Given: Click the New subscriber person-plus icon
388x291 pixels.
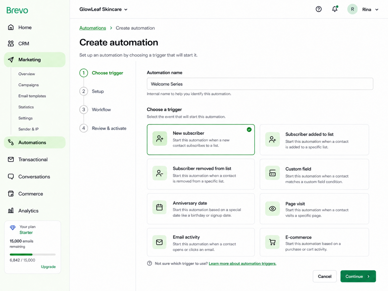Looking at the screenshot, I should [x=160, y=139].
